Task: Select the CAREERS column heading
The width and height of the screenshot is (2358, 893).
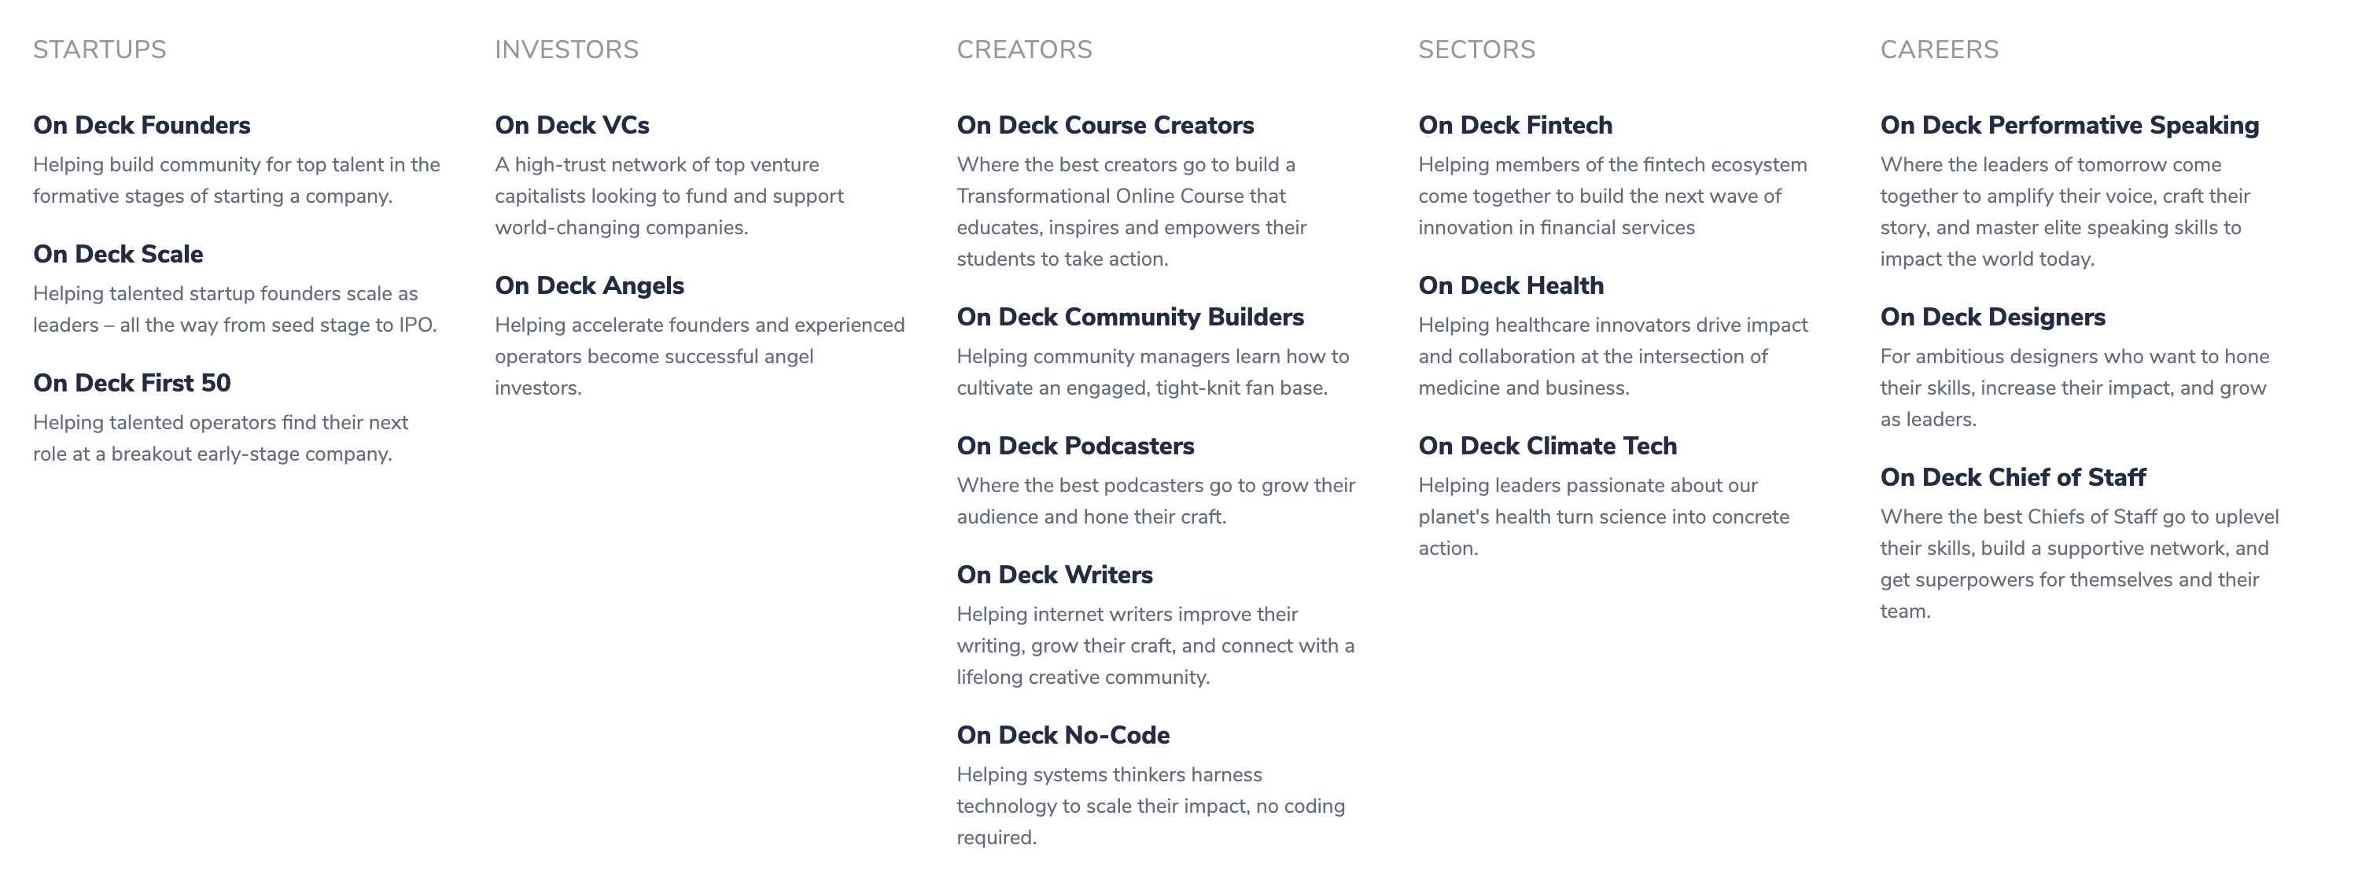Action: [1940, 50]
